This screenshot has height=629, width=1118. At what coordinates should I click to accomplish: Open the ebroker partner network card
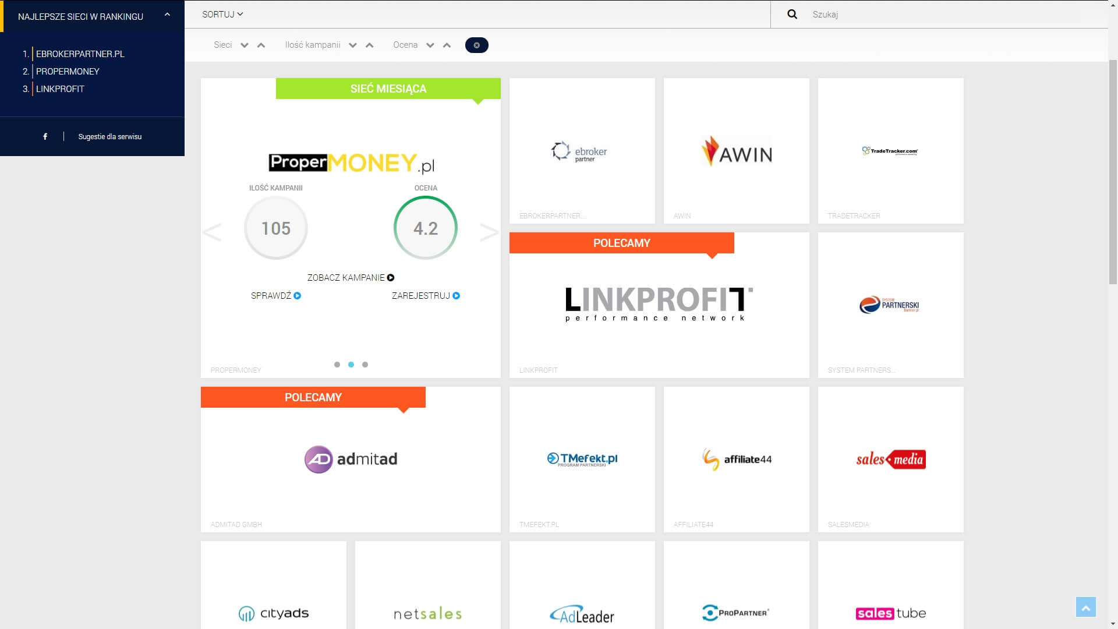click(582, 151)
